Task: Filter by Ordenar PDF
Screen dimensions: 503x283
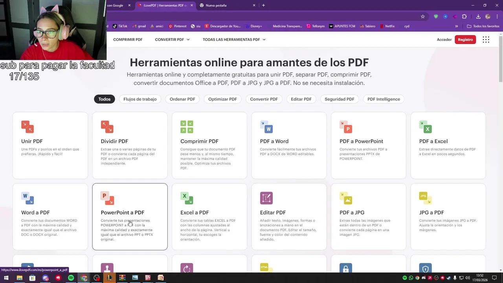Action: 182,99
